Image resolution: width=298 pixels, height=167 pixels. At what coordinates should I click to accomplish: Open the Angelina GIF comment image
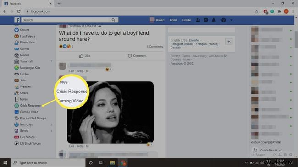point(110,113)
